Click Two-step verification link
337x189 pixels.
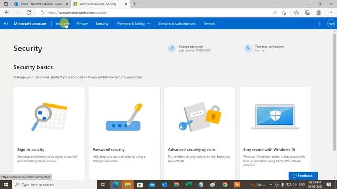[x=269, y=47]
